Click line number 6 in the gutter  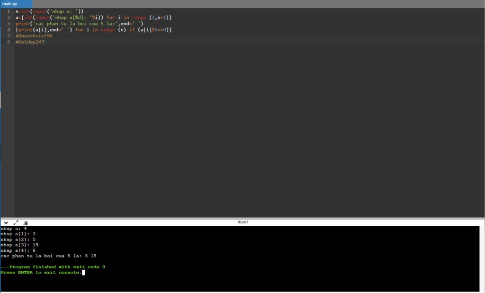9,42
